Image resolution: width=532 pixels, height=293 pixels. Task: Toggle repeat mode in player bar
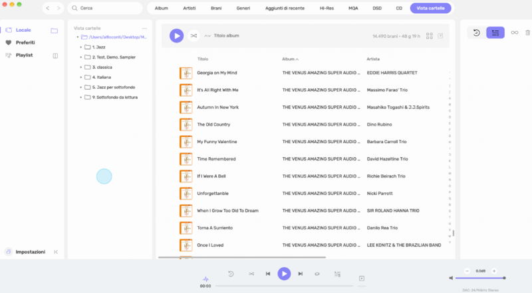tap(317, 274)
